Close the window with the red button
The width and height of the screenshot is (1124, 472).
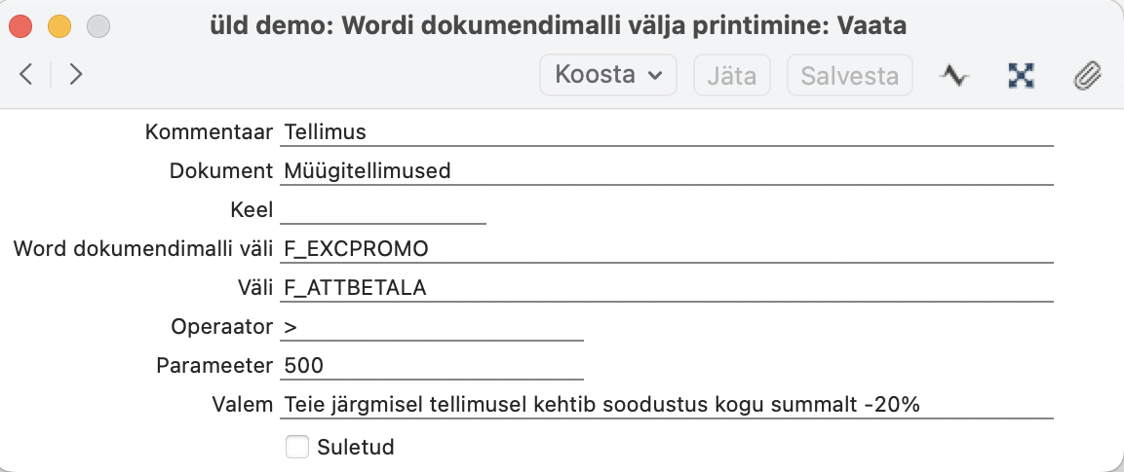point(20,26)
